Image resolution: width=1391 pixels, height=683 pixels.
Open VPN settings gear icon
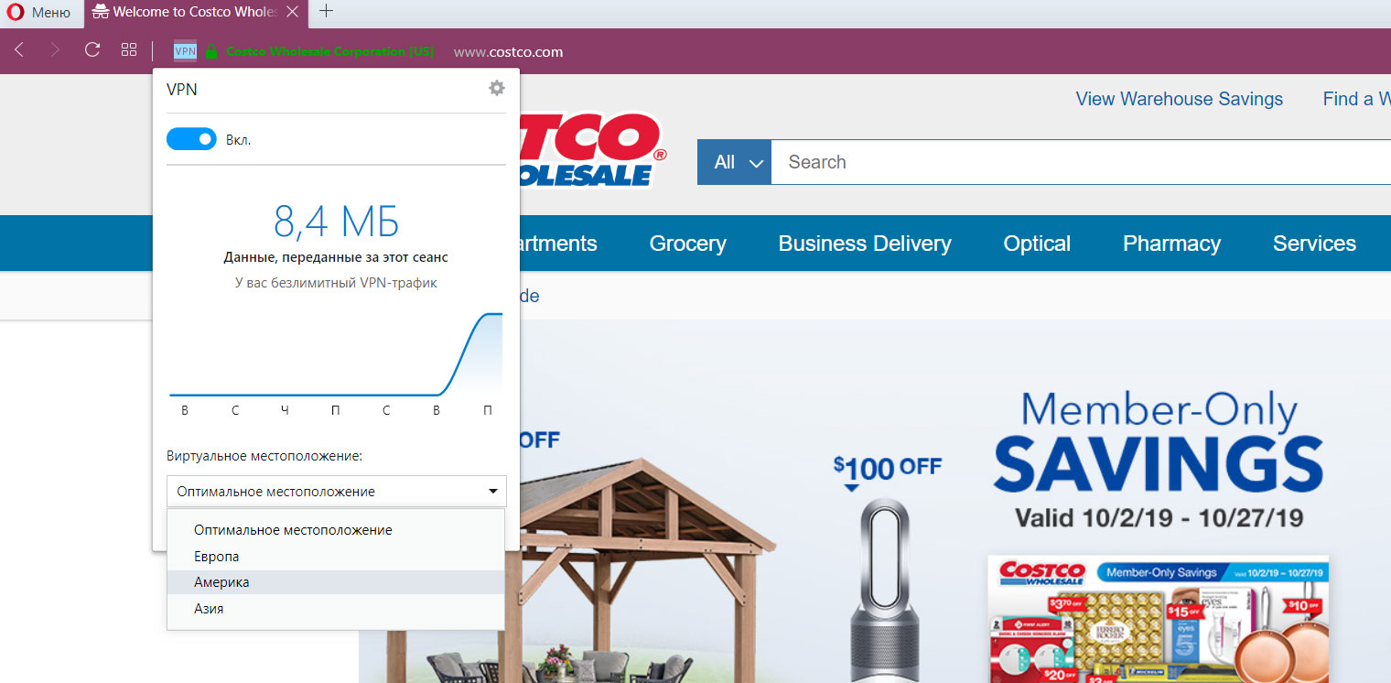pyautogui.click(x=497, y=88)
